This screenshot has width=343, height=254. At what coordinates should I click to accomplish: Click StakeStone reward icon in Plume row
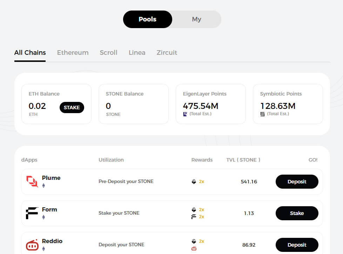(194, 182)
